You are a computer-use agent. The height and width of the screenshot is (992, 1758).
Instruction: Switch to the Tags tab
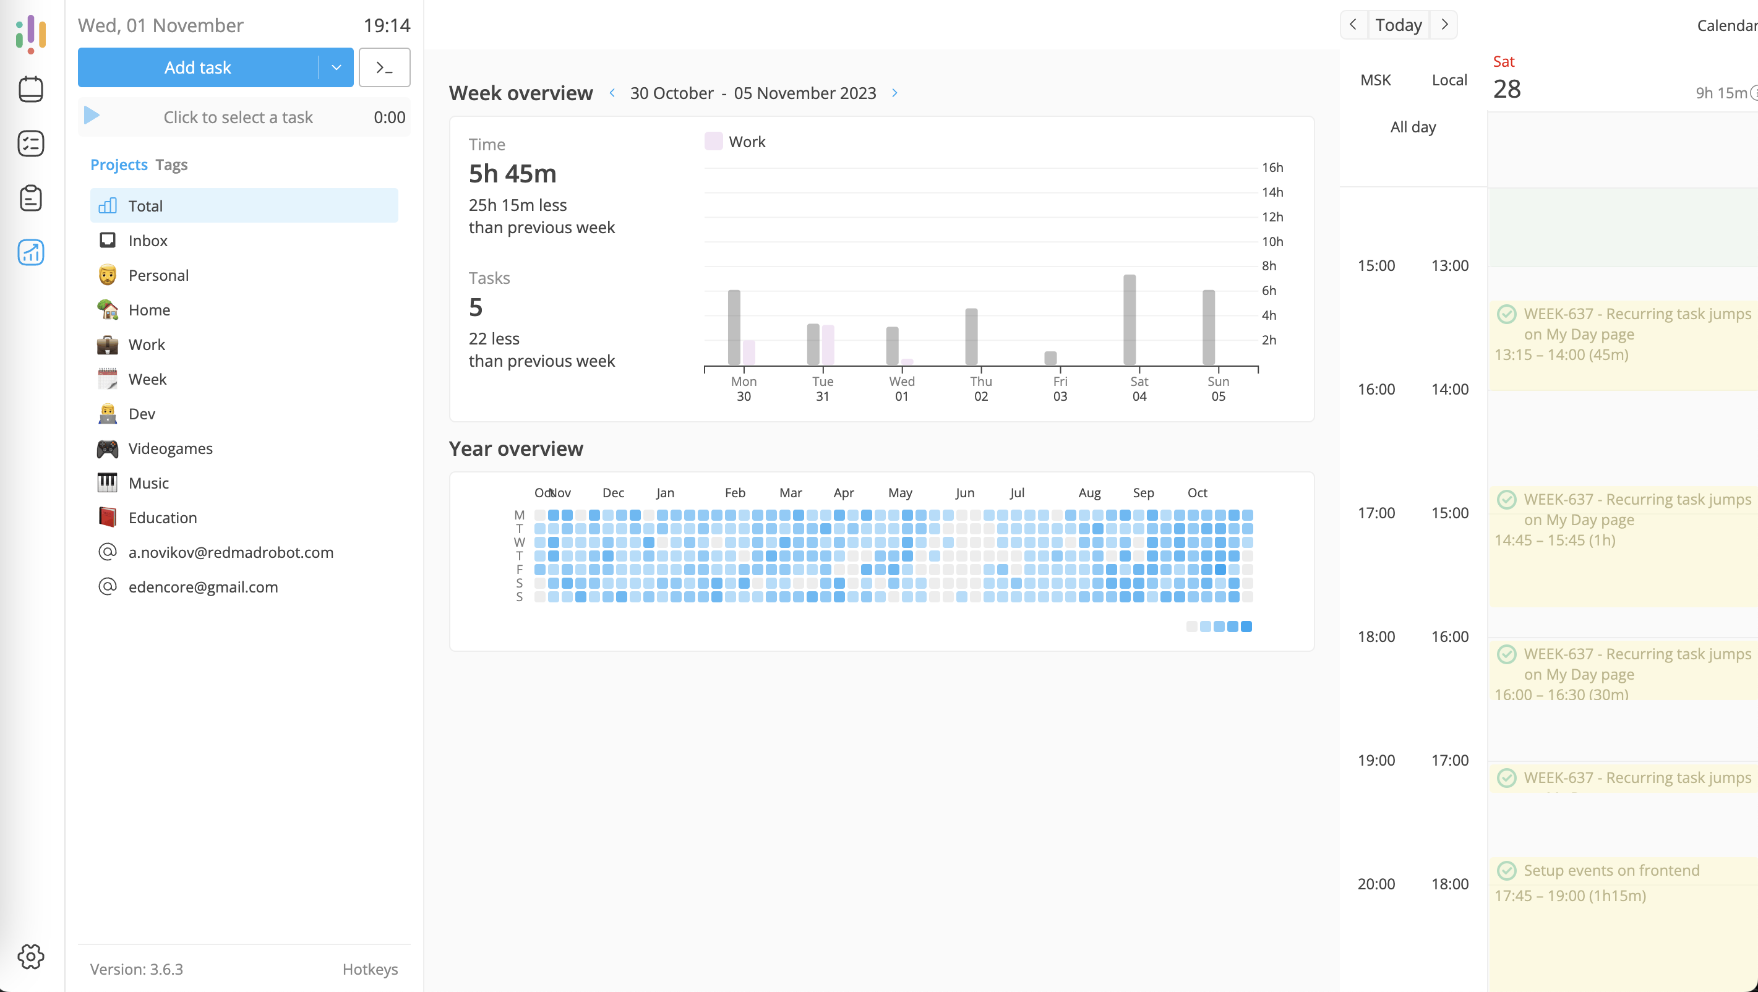(171, 165)
